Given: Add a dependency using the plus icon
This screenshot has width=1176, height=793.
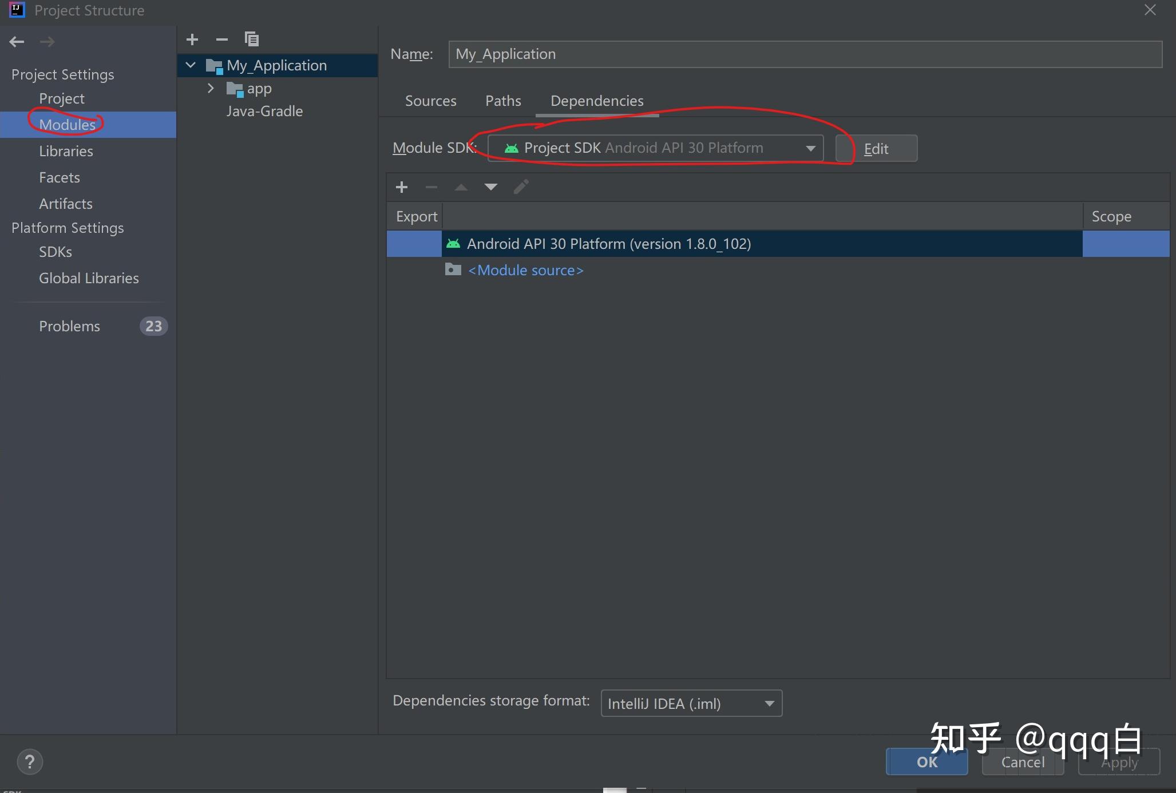Looking at the screenshot, I should click(x=401, y=187).
